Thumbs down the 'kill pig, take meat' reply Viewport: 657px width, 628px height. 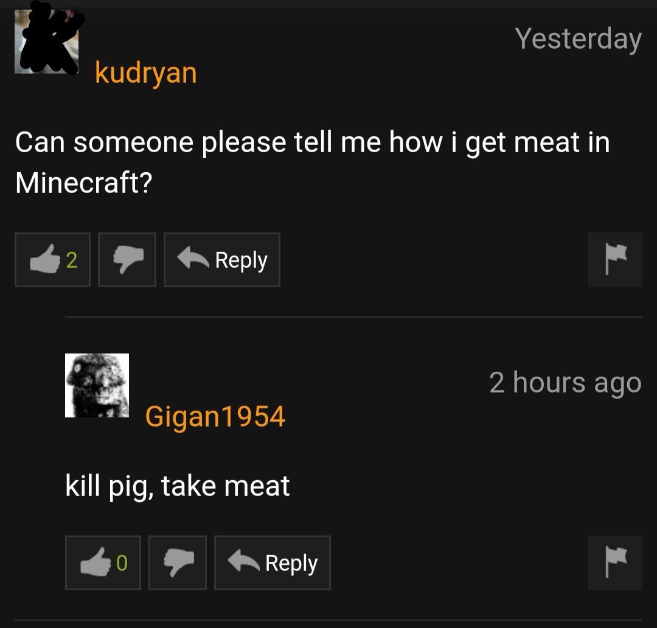pos(178,563)
